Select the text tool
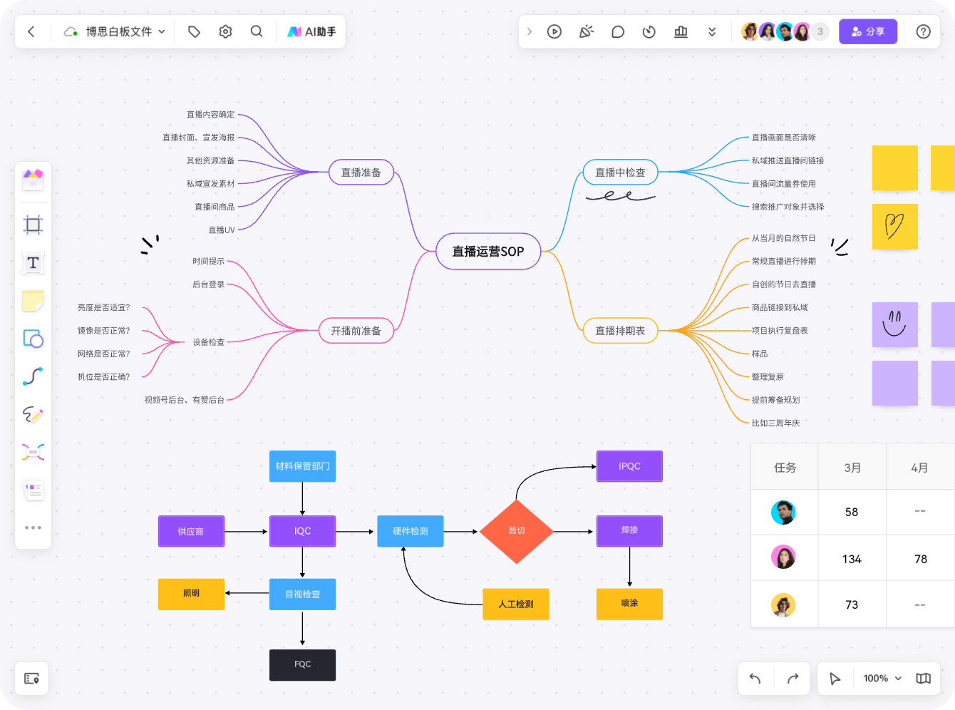This screenshot has height=710, width=955. click(33, 262)
